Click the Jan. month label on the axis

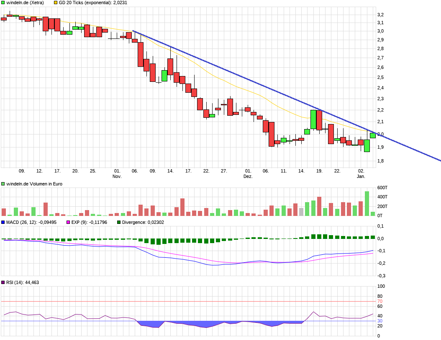coord(361,176)
